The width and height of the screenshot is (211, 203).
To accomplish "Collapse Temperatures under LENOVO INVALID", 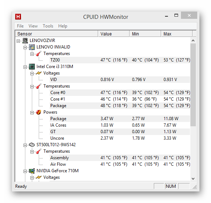I will (32, 54).
